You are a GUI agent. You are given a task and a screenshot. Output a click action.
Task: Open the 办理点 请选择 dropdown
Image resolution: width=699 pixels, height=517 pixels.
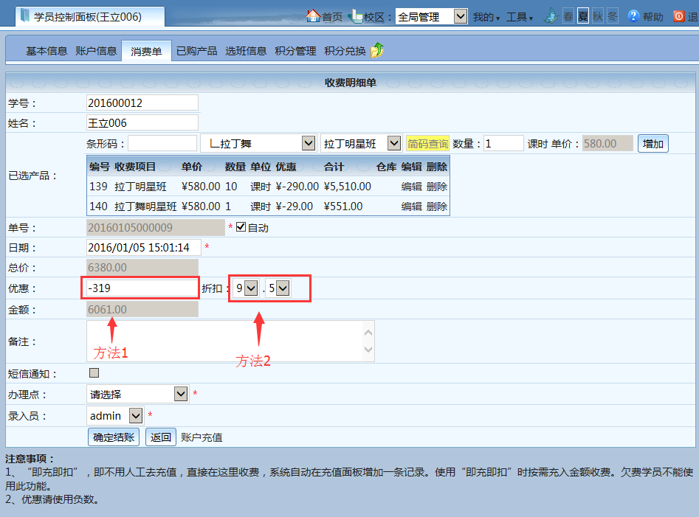click(137, 394)
